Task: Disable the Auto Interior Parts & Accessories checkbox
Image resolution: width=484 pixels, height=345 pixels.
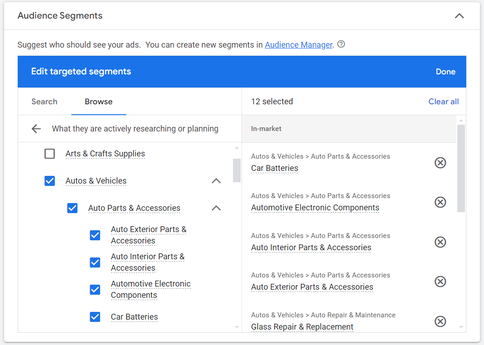Action: 95,262
